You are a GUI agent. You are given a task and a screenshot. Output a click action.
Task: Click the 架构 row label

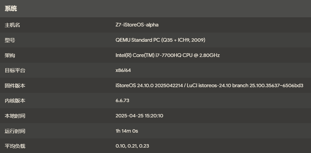10,55
